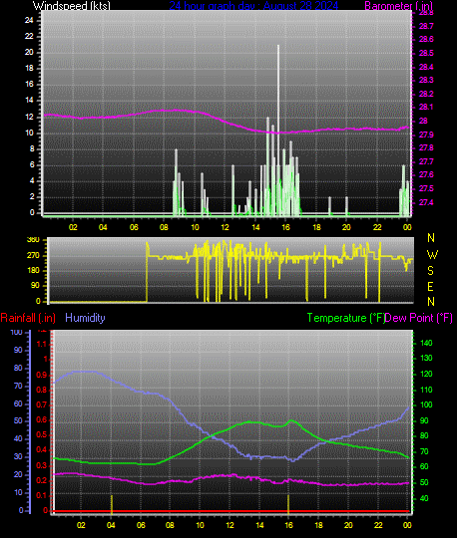Click the 1.1 value on rainfall axis

click(42, 344)
